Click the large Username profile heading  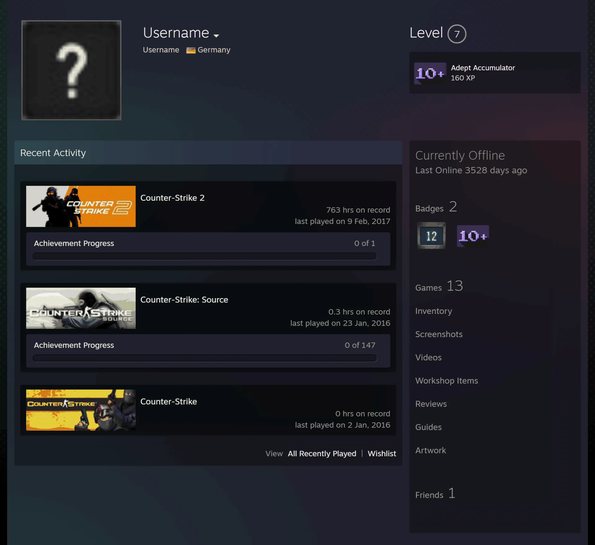click(x=176, y=33)
